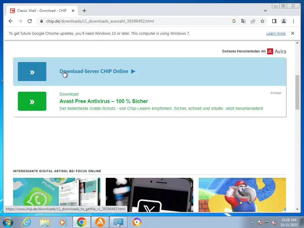Click the scrollbar up arrow

tap(297, 43)
